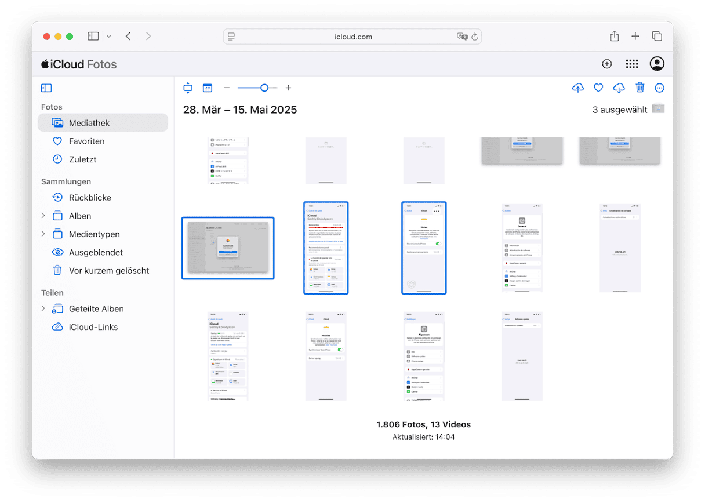The height and width of the screenshot is (501, 705).
Task: Open Vor kurzem gelöscht folder
Action: [108, 271]
